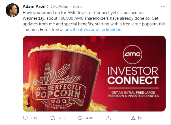The image size is (171, 125).
Task: Click the free large popcorn caption in the image
Action: [133, 94]
